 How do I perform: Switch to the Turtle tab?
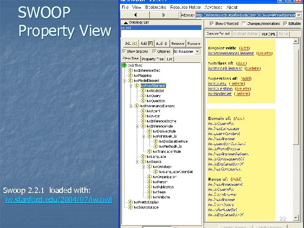[283, 34]
